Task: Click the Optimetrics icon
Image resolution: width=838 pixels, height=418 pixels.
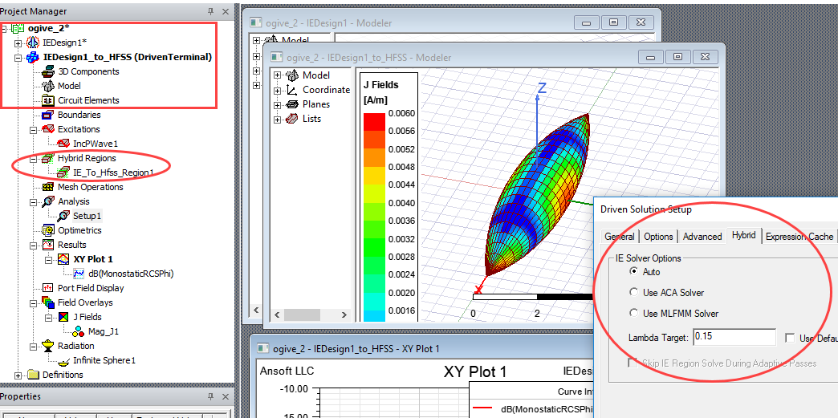Action: (47, 230)
